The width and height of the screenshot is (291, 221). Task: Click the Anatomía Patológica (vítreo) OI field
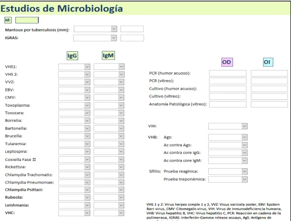tap(270, 104)
